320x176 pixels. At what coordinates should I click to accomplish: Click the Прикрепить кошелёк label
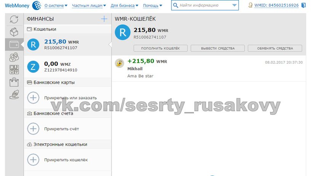pos(66,160)
